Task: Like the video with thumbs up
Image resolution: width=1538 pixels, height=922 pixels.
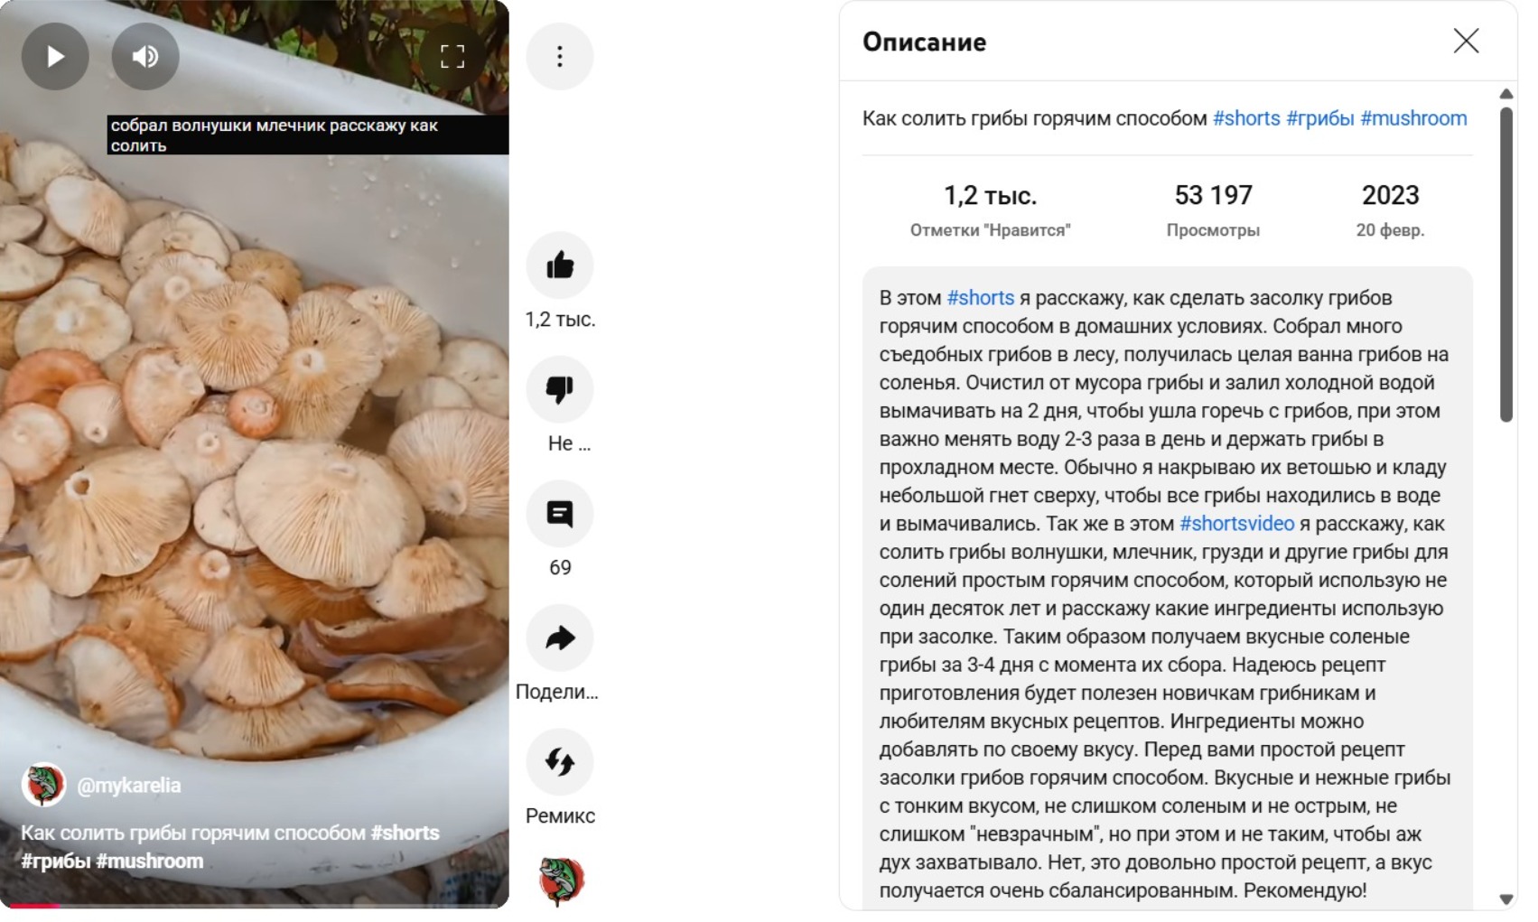Action: [560, 265]
